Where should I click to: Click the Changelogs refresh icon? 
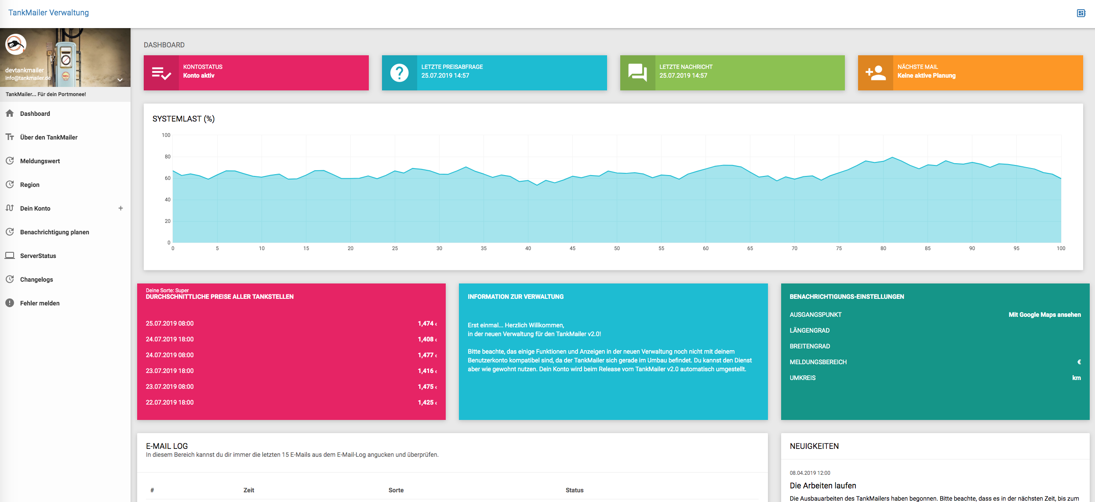10,279
